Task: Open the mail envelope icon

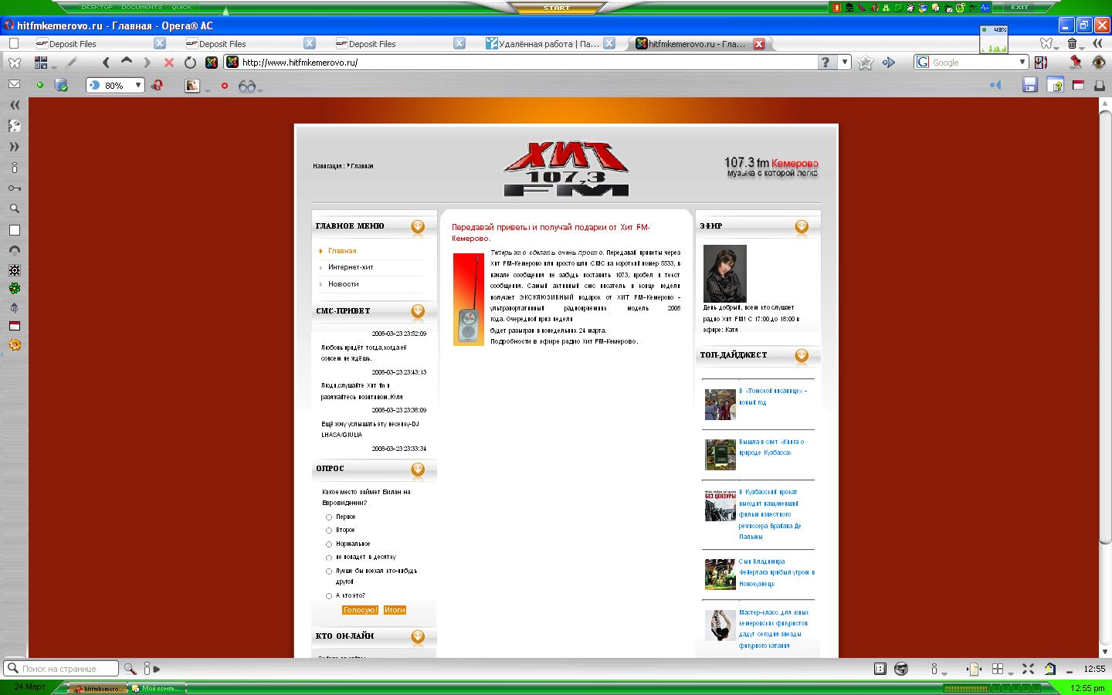Action: click(x=14, y=84)
